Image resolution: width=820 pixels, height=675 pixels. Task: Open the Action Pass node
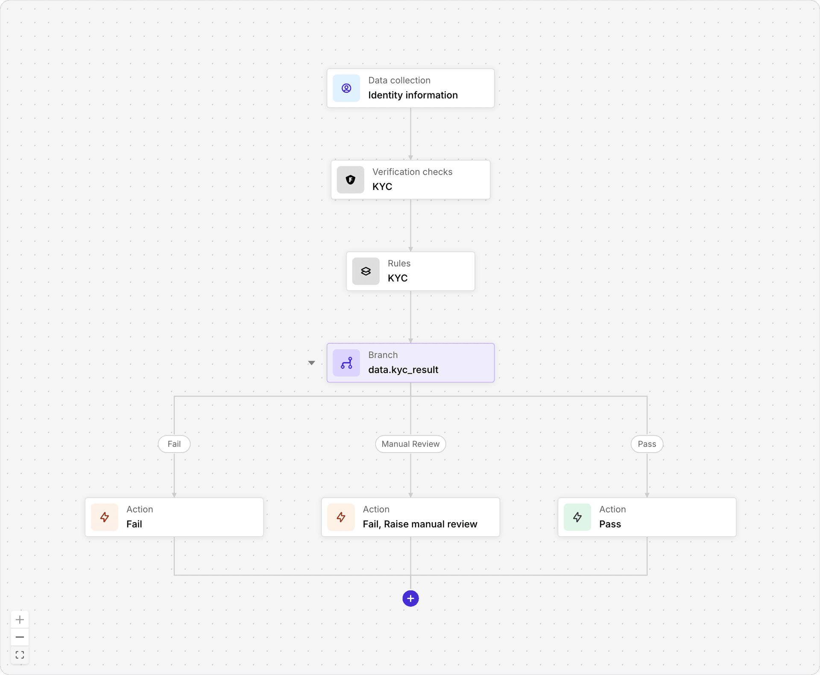[647, 517]
